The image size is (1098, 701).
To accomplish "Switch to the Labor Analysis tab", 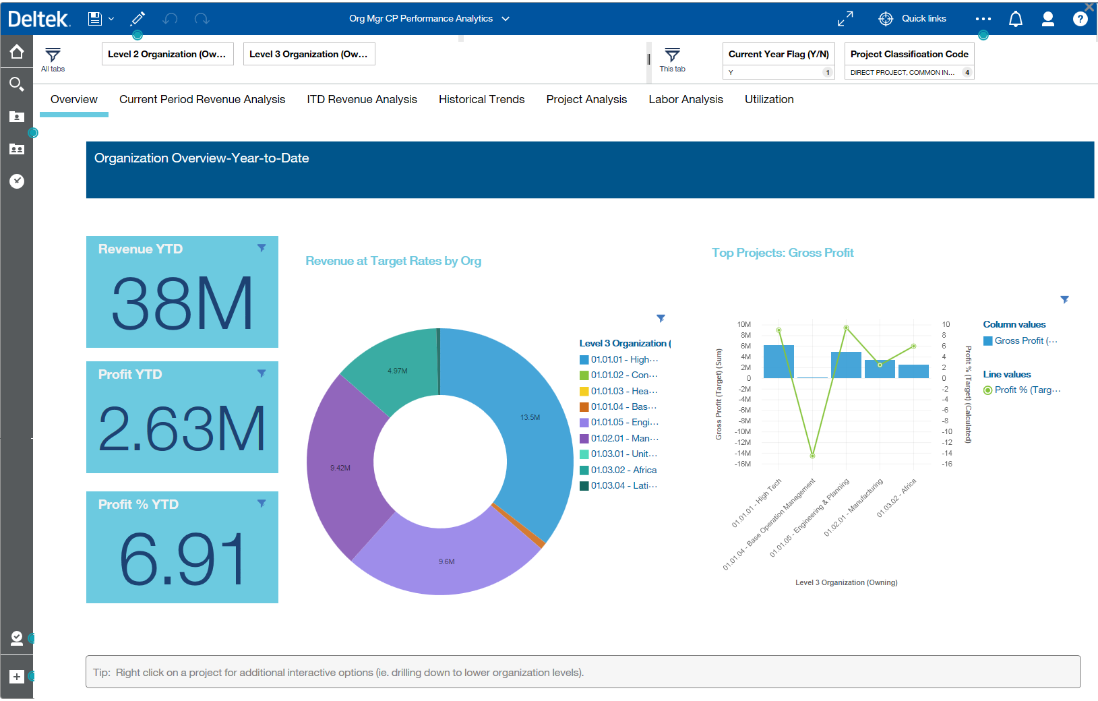I will coord(685,100).
